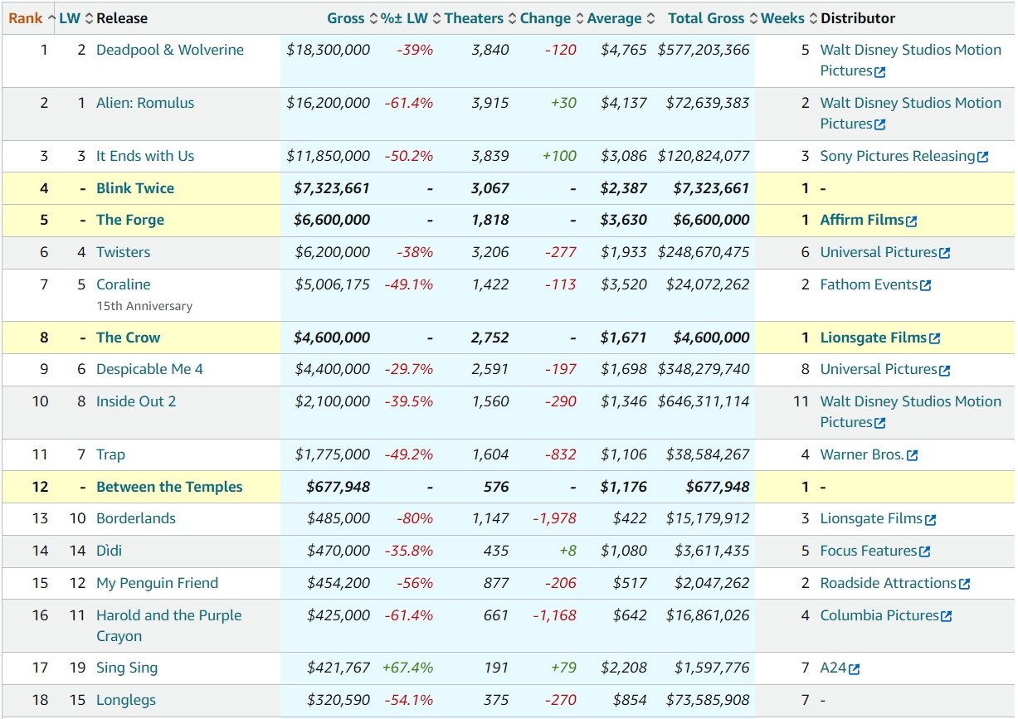
Task: Sort by Theaters column header
Action: (474, 18)
